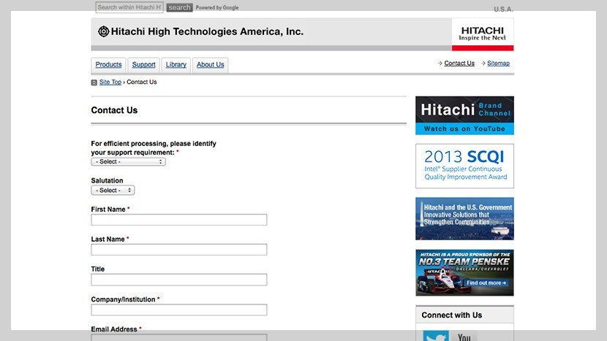Click the Site Top home icon

(x=94, y=83)
